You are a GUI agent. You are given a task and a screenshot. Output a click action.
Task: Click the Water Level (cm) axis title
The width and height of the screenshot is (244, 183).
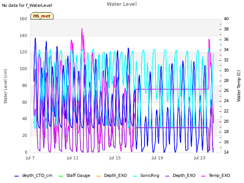(5, 87)
